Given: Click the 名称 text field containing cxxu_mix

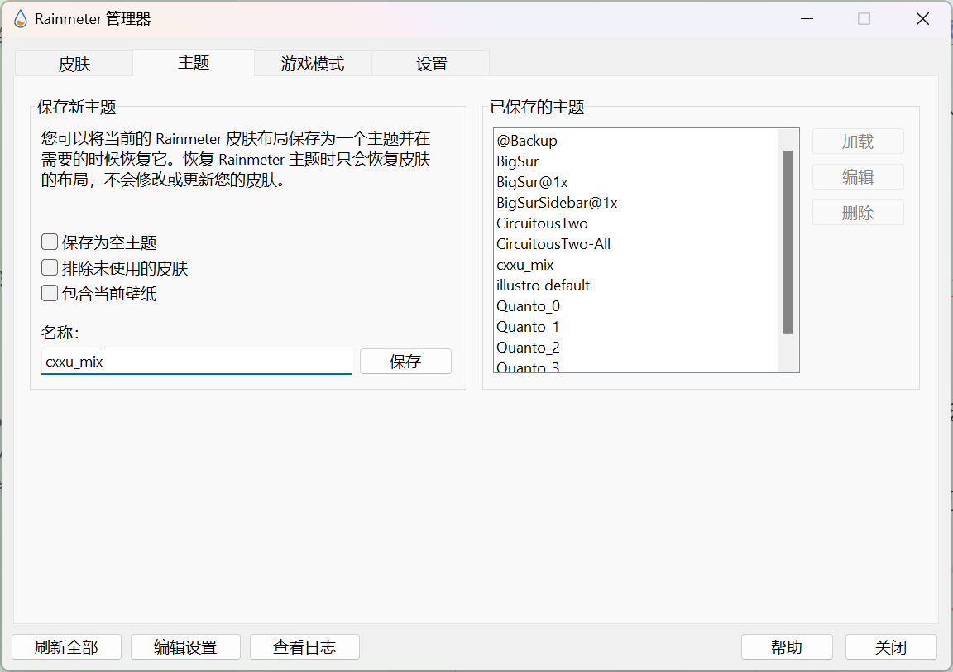Looking at the screenshot, I should pyautogui.click(x=196, y=361).
